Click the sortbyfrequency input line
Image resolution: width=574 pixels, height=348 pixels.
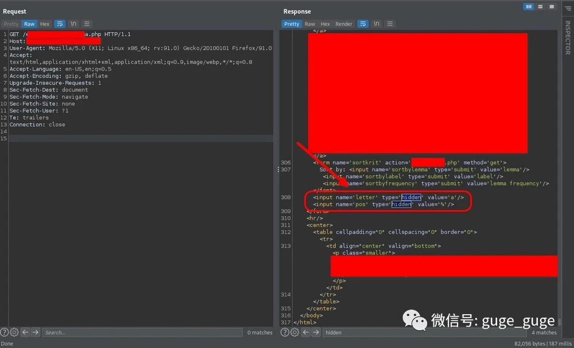tap(436, 183)
